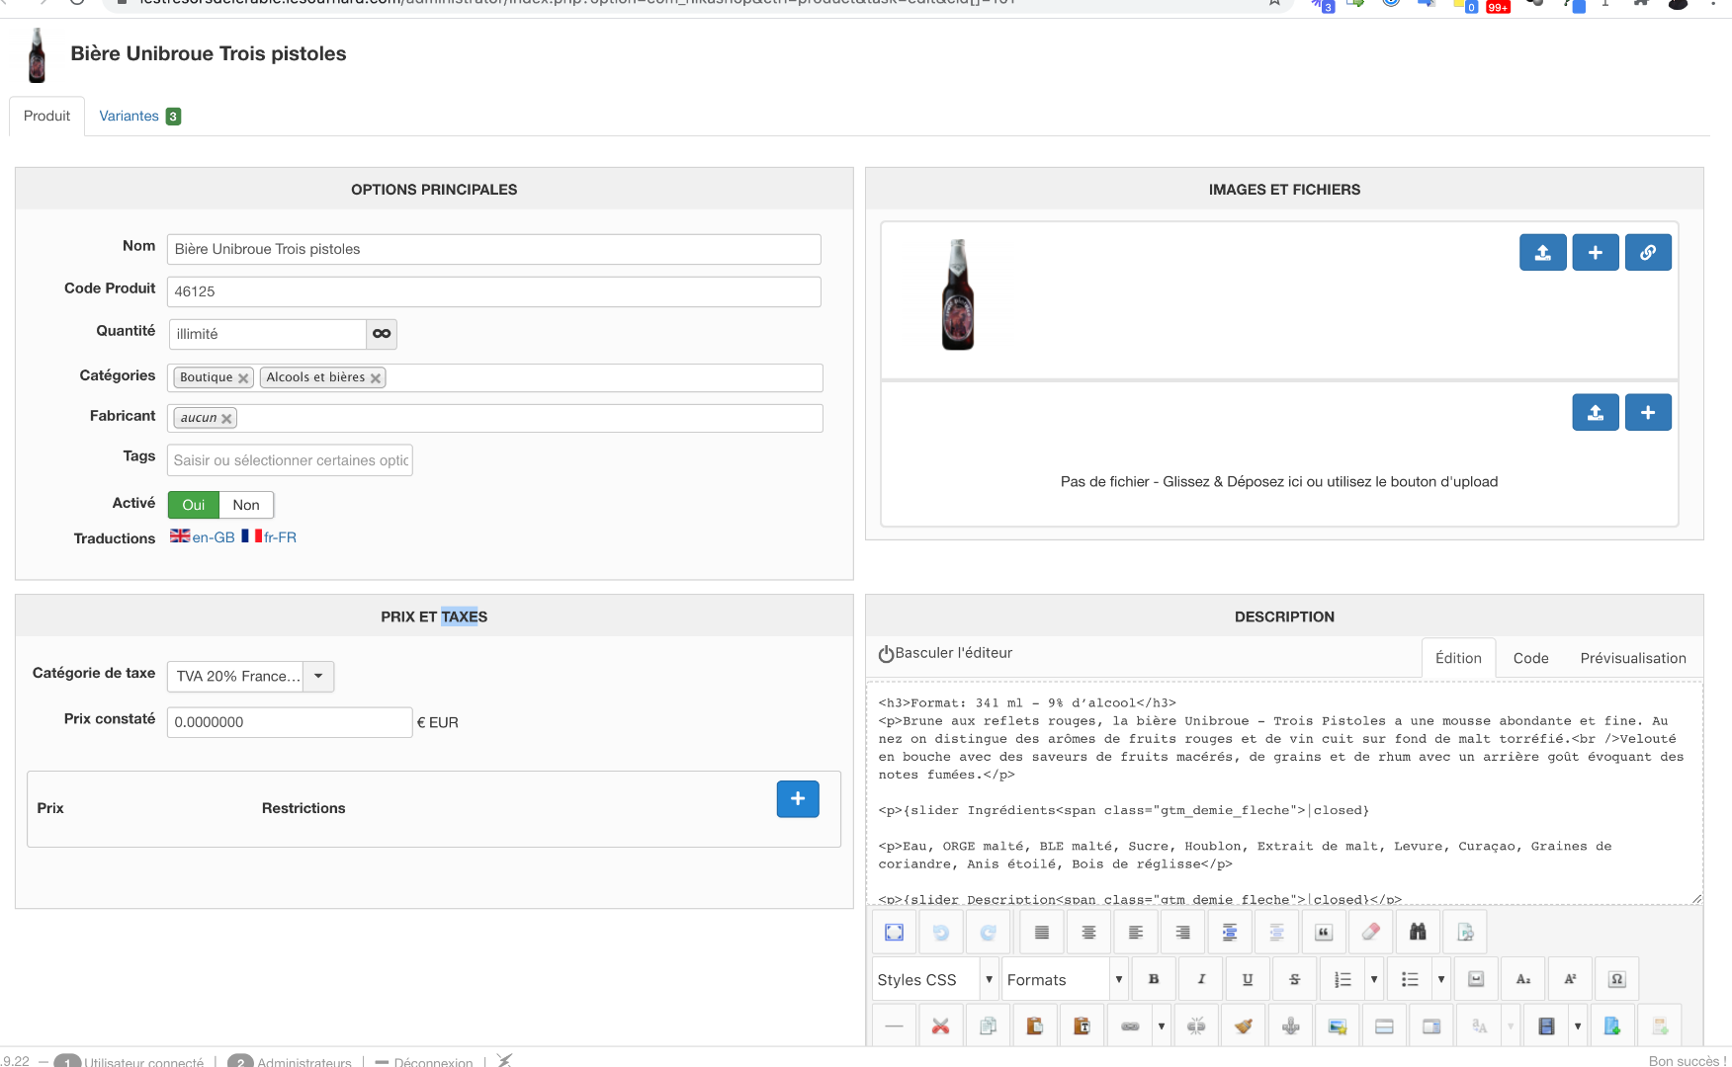Open find and replace binoculars icon
This screenshot has width=1732, height=1067.
1418,932
